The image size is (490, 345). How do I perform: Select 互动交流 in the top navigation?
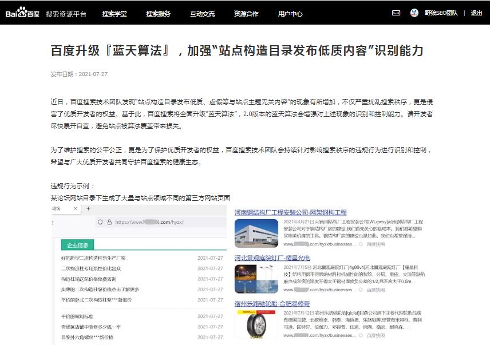[x=202, y=13]
